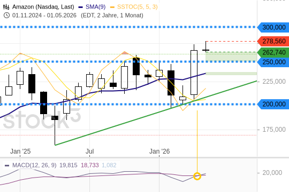Select the green 262,740 price label
Image resolution: width=289 pixels, height=192 pixels.
[273, 53]
